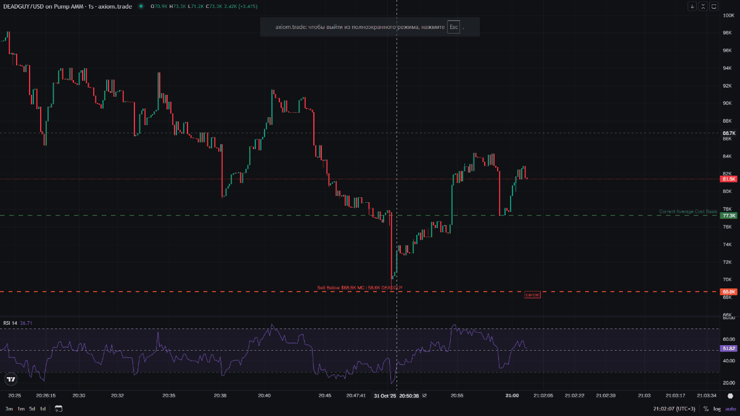Screen dimensions: 740x416
Task: Open the RSI 14 indicator legend
Action: [x=10, y=323]
